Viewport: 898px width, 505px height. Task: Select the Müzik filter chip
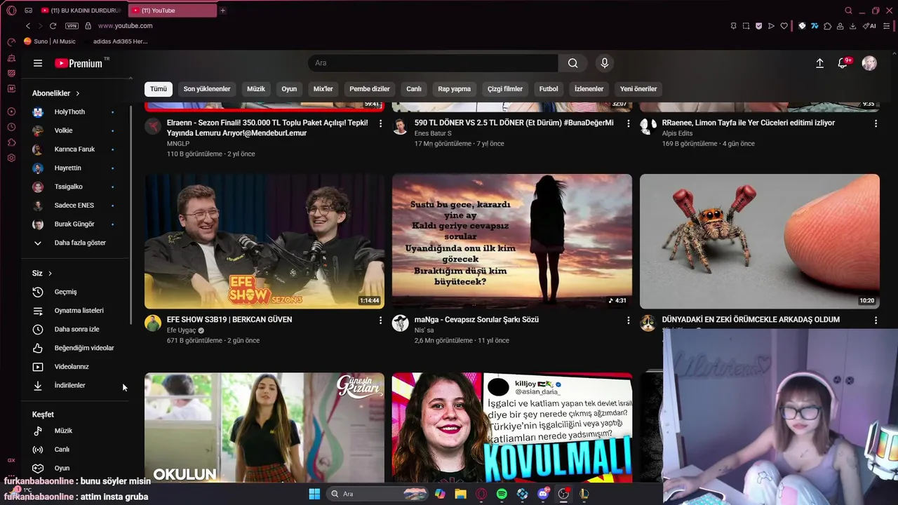click(x=256, y=89)
